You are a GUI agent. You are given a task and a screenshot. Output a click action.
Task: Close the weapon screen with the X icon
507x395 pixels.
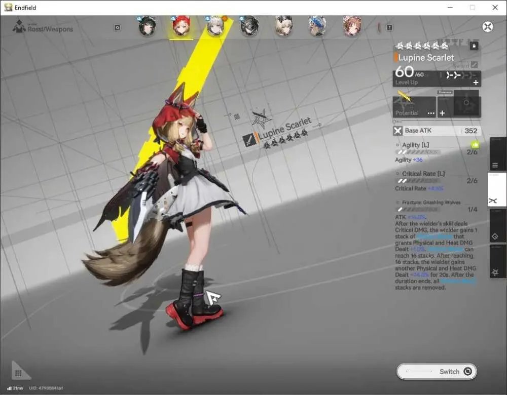[x=488, y=27]
